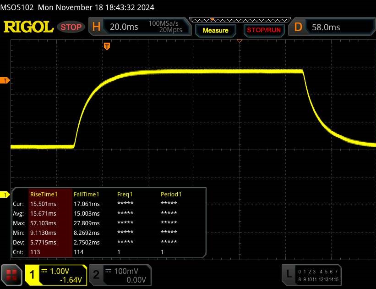Click the MSO5102 timestamp header text
Image resolution: width=376 pixels, height=289 pixels.
pos(77,7)
